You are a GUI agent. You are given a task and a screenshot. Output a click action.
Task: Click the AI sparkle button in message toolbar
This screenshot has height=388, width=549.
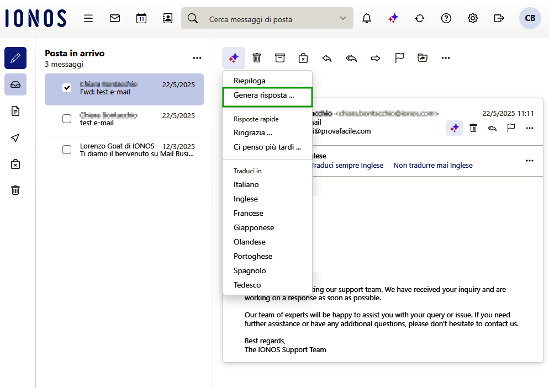[x=234, y=58]
